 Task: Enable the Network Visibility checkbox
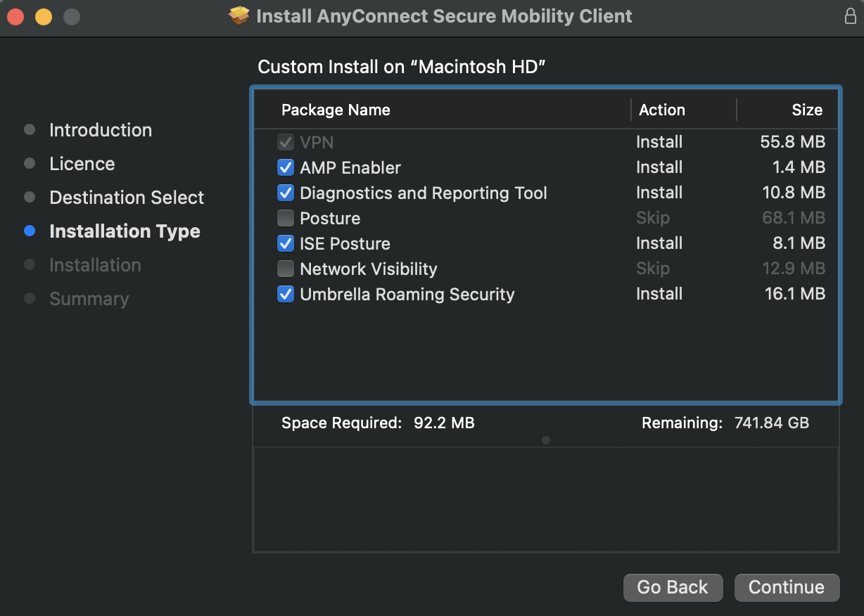286,269
